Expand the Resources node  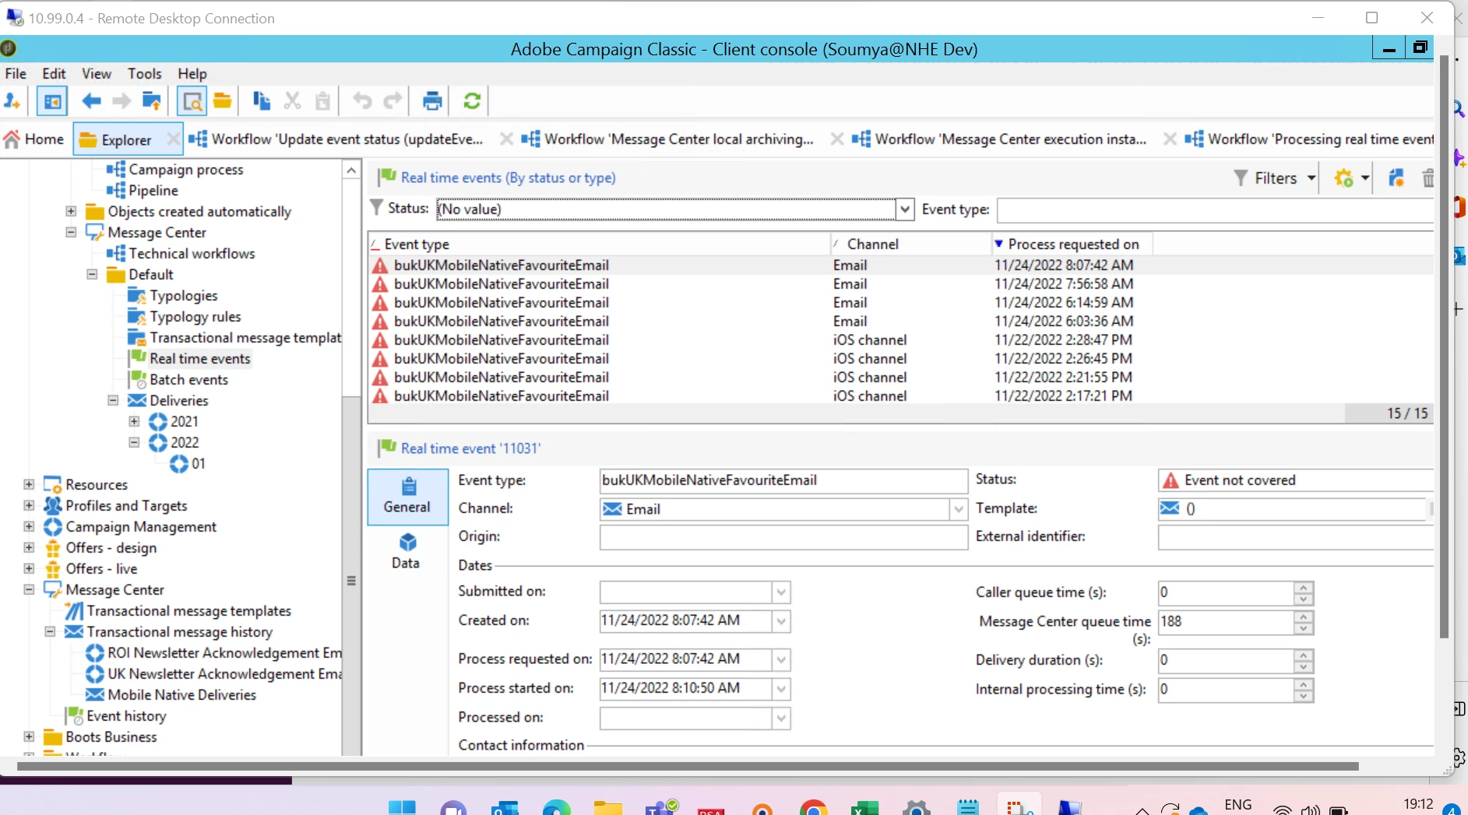pos(29,484)
